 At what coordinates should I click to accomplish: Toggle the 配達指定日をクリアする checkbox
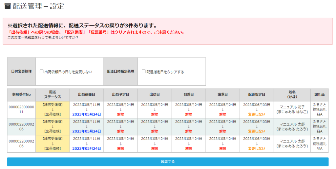tap(143, 71)
